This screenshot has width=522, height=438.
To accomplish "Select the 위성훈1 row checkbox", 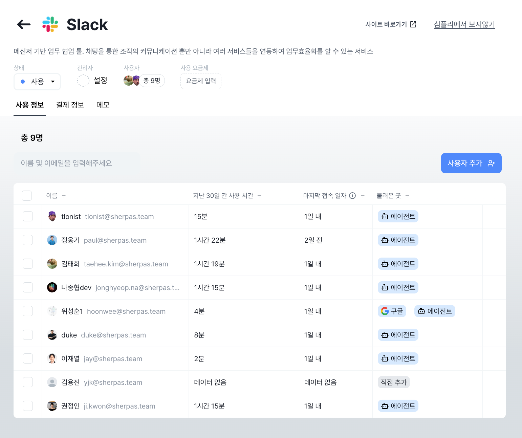I will click(28, 311).
